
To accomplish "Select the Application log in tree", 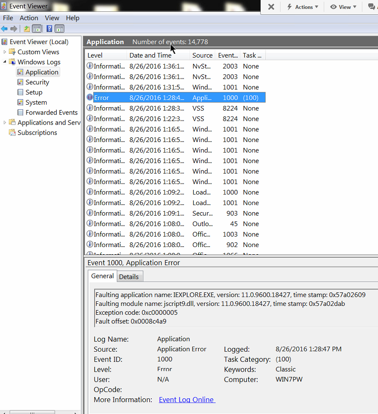I will click(x=42, y=72).
